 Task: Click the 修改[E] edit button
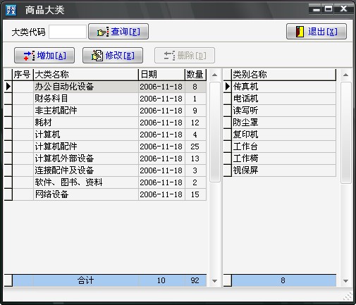[x=113, y=56]
